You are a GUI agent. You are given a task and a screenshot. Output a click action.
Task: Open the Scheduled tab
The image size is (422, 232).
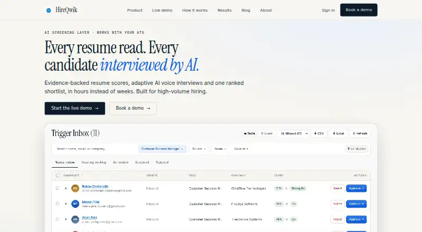click(121, 162)
